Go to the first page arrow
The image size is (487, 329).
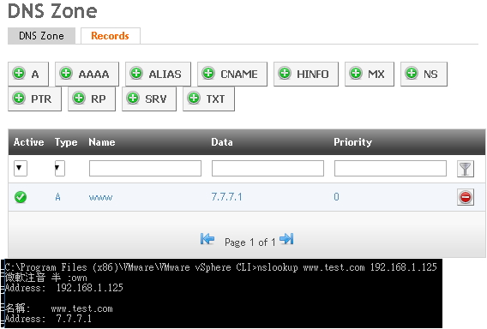(x=207, y=239)
